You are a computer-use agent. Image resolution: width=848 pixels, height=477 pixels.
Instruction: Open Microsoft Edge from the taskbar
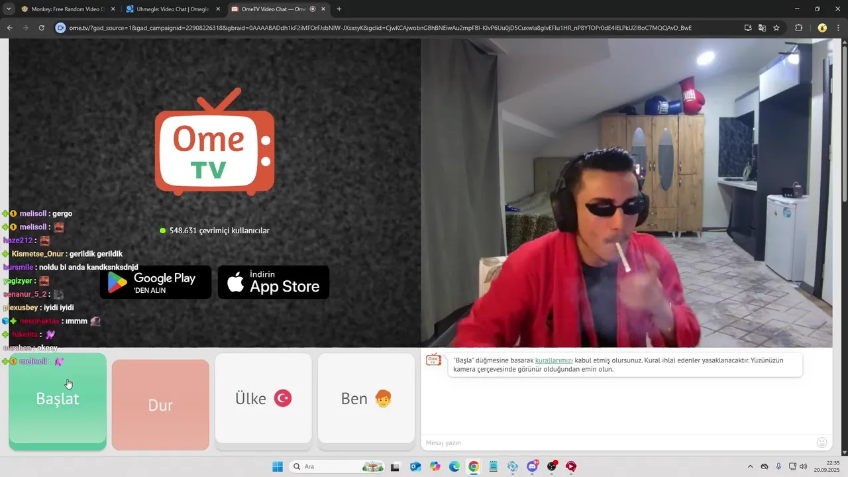point(454,466)
